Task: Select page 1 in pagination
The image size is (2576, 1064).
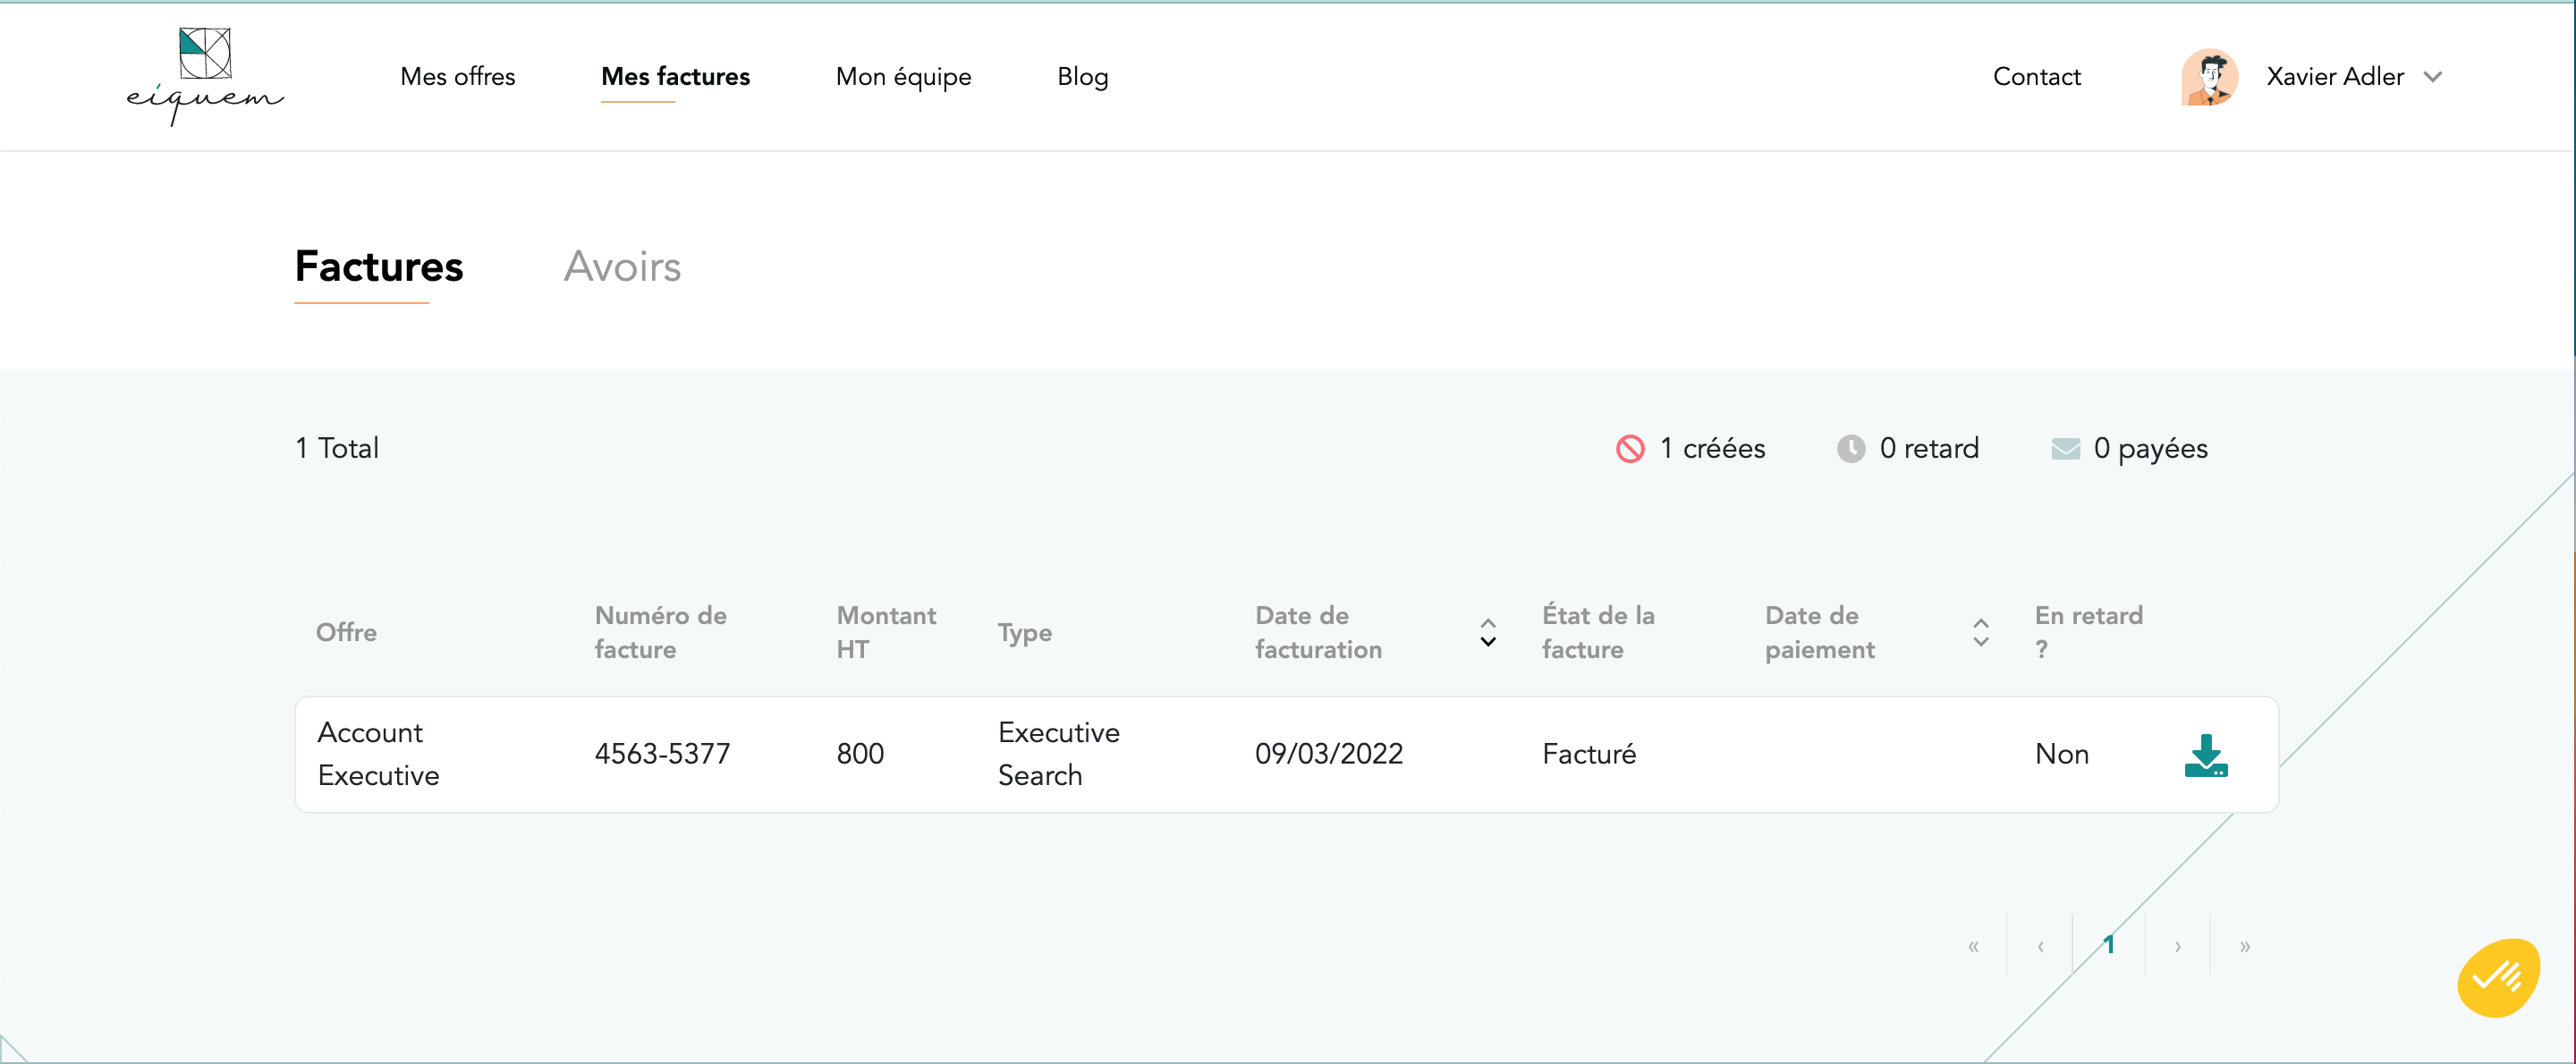Action: pos(2108,945)
